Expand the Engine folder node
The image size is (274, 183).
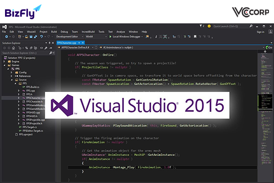pyautogui.click(x=4, y=61)
